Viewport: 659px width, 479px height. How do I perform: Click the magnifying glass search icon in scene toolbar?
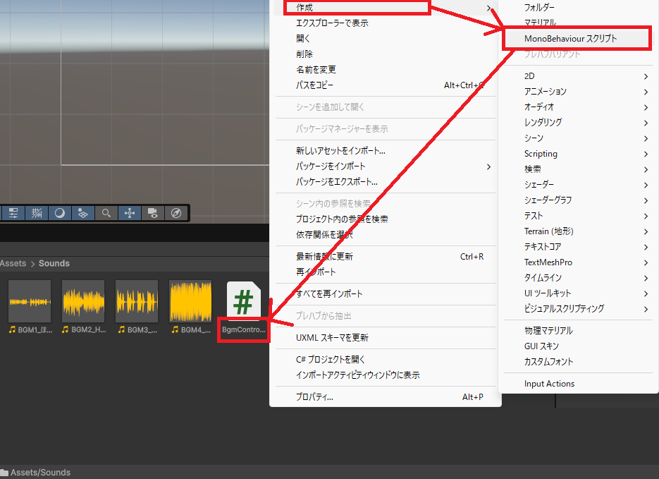coord(106,212)
